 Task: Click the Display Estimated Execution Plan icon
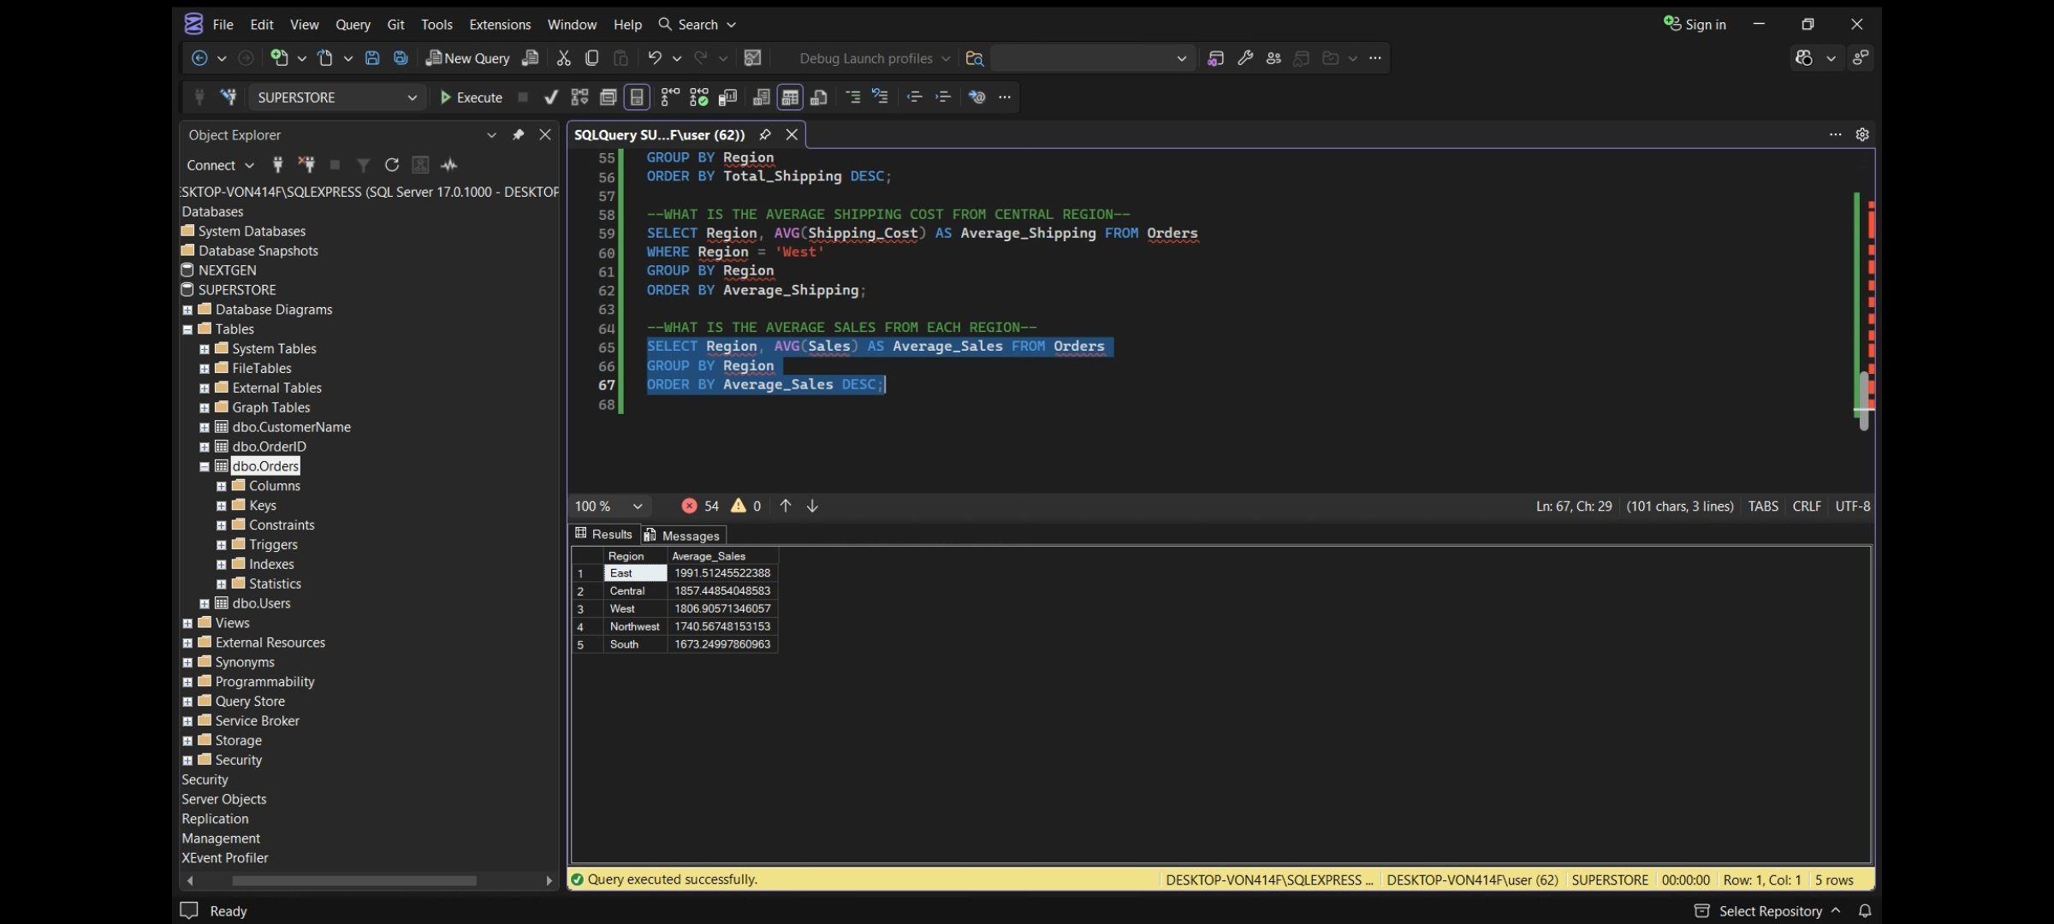coord(579,98)
